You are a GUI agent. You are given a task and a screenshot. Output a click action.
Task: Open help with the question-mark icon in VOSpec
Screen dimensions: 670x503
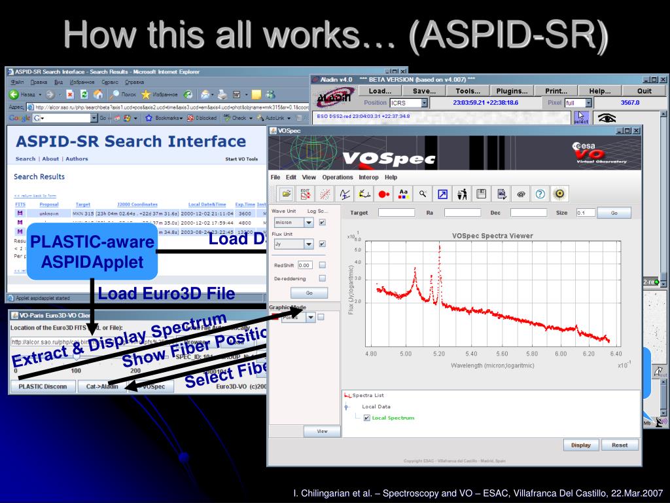pos(540,194)
